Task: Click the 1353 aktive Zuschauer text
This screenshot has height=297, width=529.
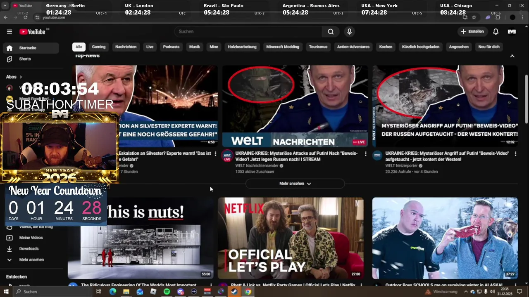Action: tap(255, 172)
